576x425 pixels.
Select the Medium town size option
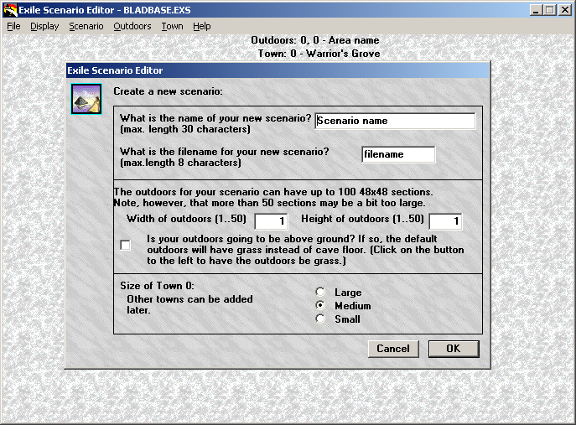[x=319, y=306]
